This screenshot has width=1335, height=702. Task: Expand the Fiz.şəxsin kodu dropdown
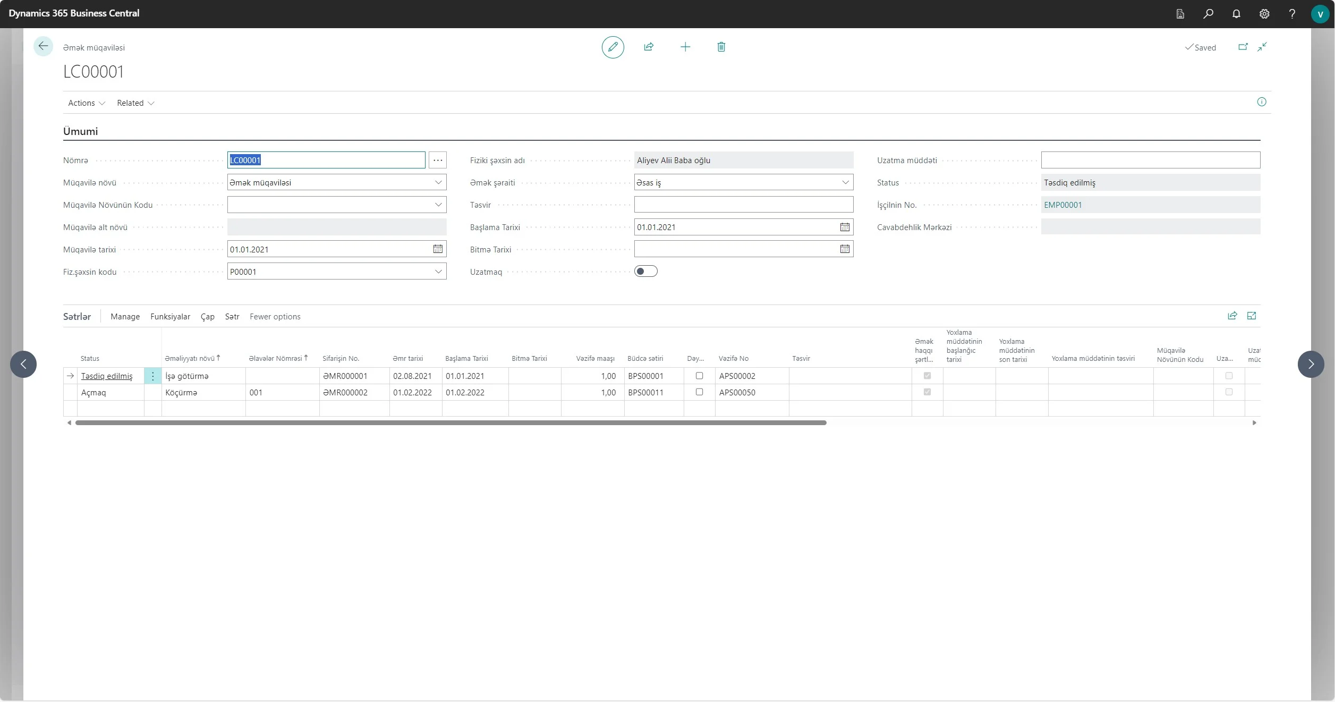(x=438, y=272)
